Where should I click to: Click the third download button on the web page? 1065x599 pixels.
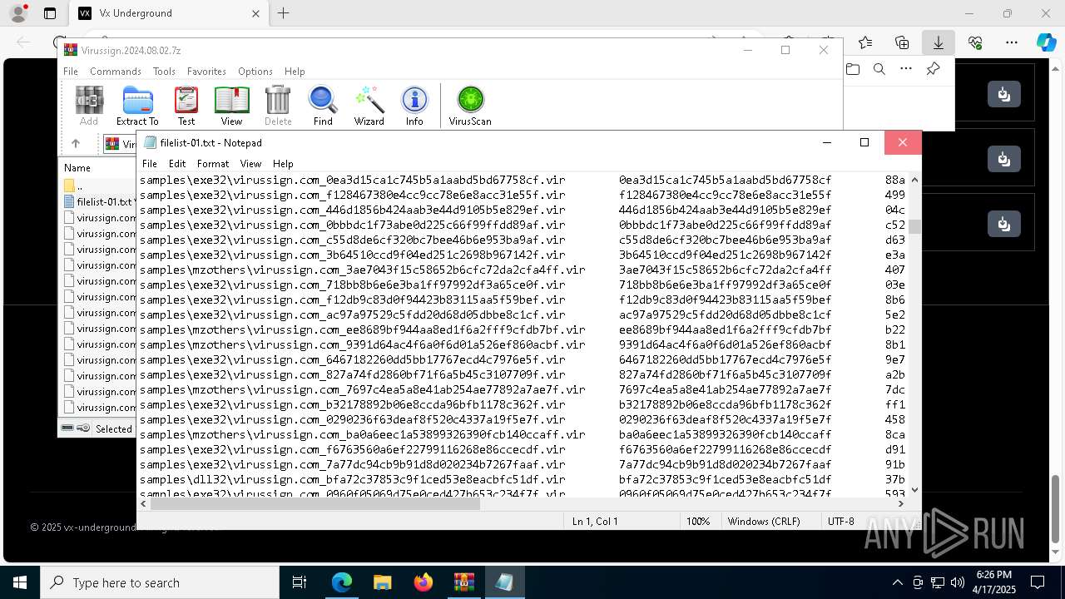click(x=1004, y=224)
